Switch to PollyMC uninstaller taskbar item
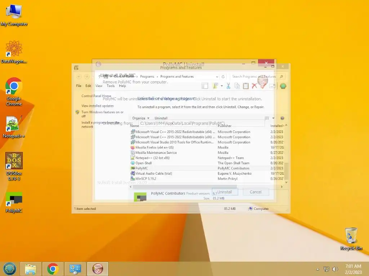Image resolution: width=369 pixels, height=276 pixels. pyautogui.click(x=97, y=269)
